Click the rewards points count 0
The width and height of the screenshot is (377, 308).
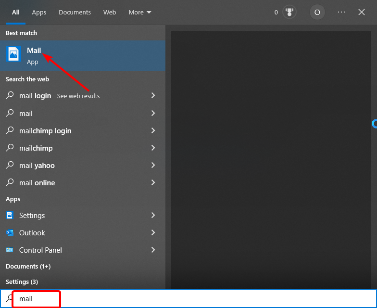(276, 13)
